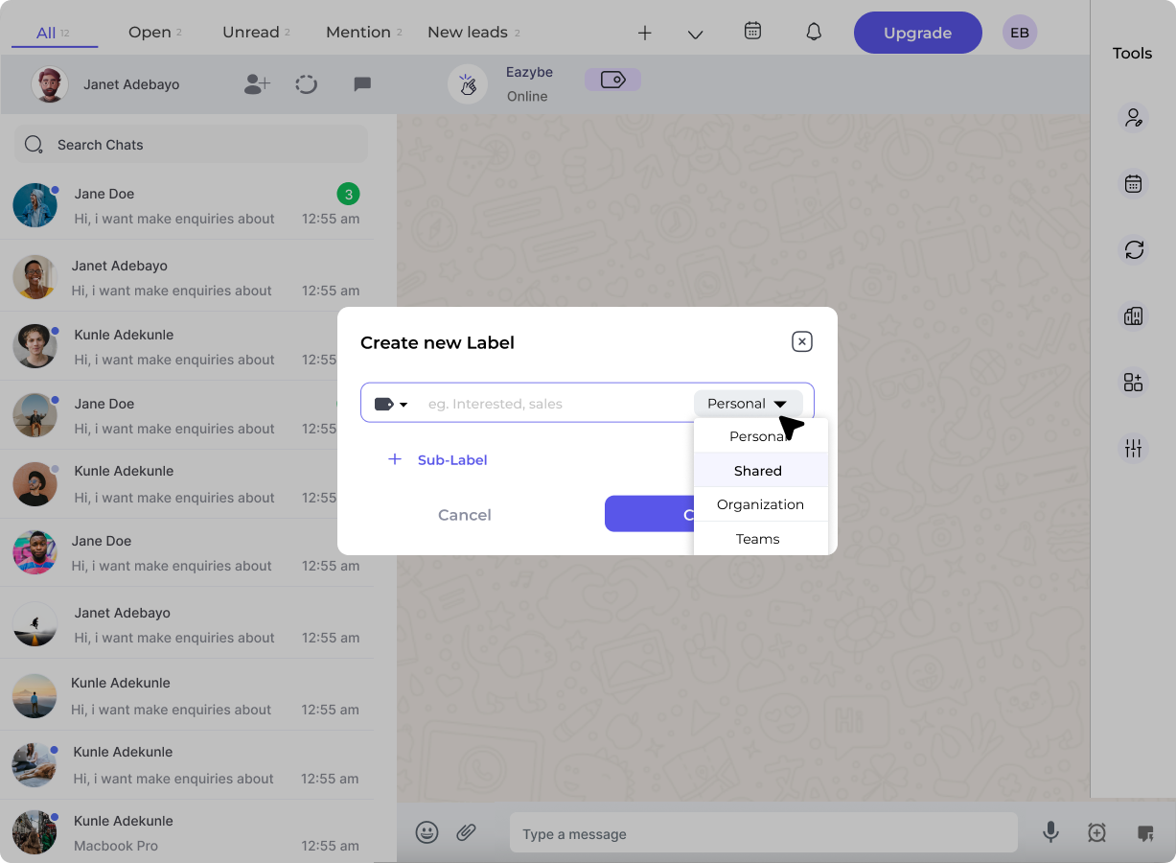Image resolution: width=1176 pixels, height=863 pixels.
Task: Click the Upgrade button
Action: click(918, 33)
